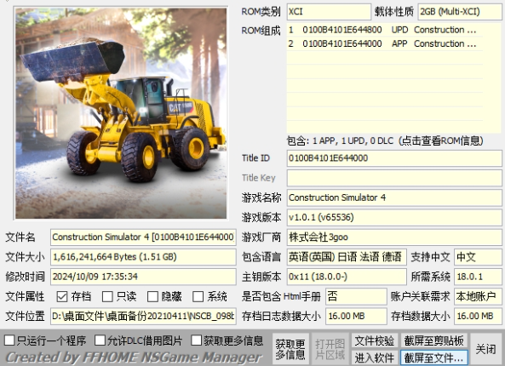Image resolution: width=505 pixels, height=366 pixels.
Task: Click the 包含语言 languages field
Action: (x=347, y=257)
